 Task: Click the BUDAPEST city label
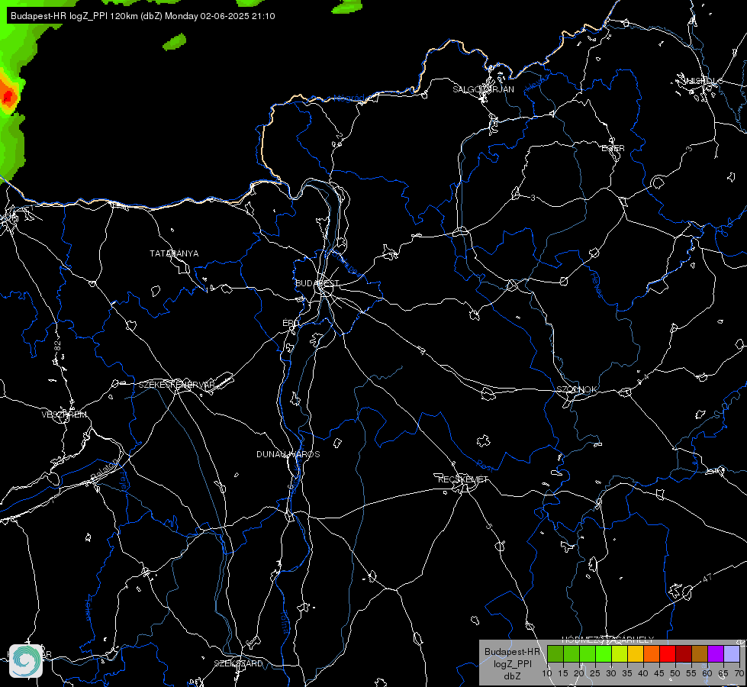click(317, 283)
